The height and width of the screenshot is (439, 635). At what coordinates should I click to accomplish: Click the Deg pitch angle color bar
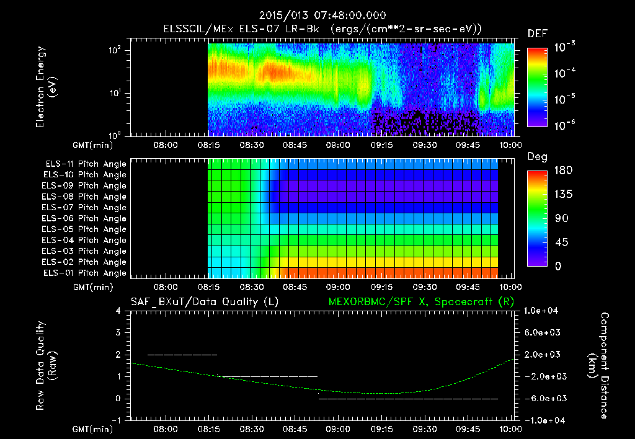[537, 218]
